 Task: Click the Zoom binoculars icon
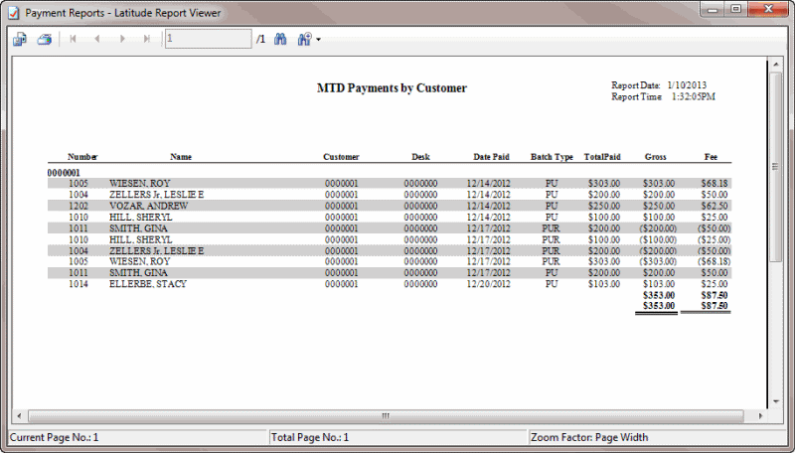(304, 40)
